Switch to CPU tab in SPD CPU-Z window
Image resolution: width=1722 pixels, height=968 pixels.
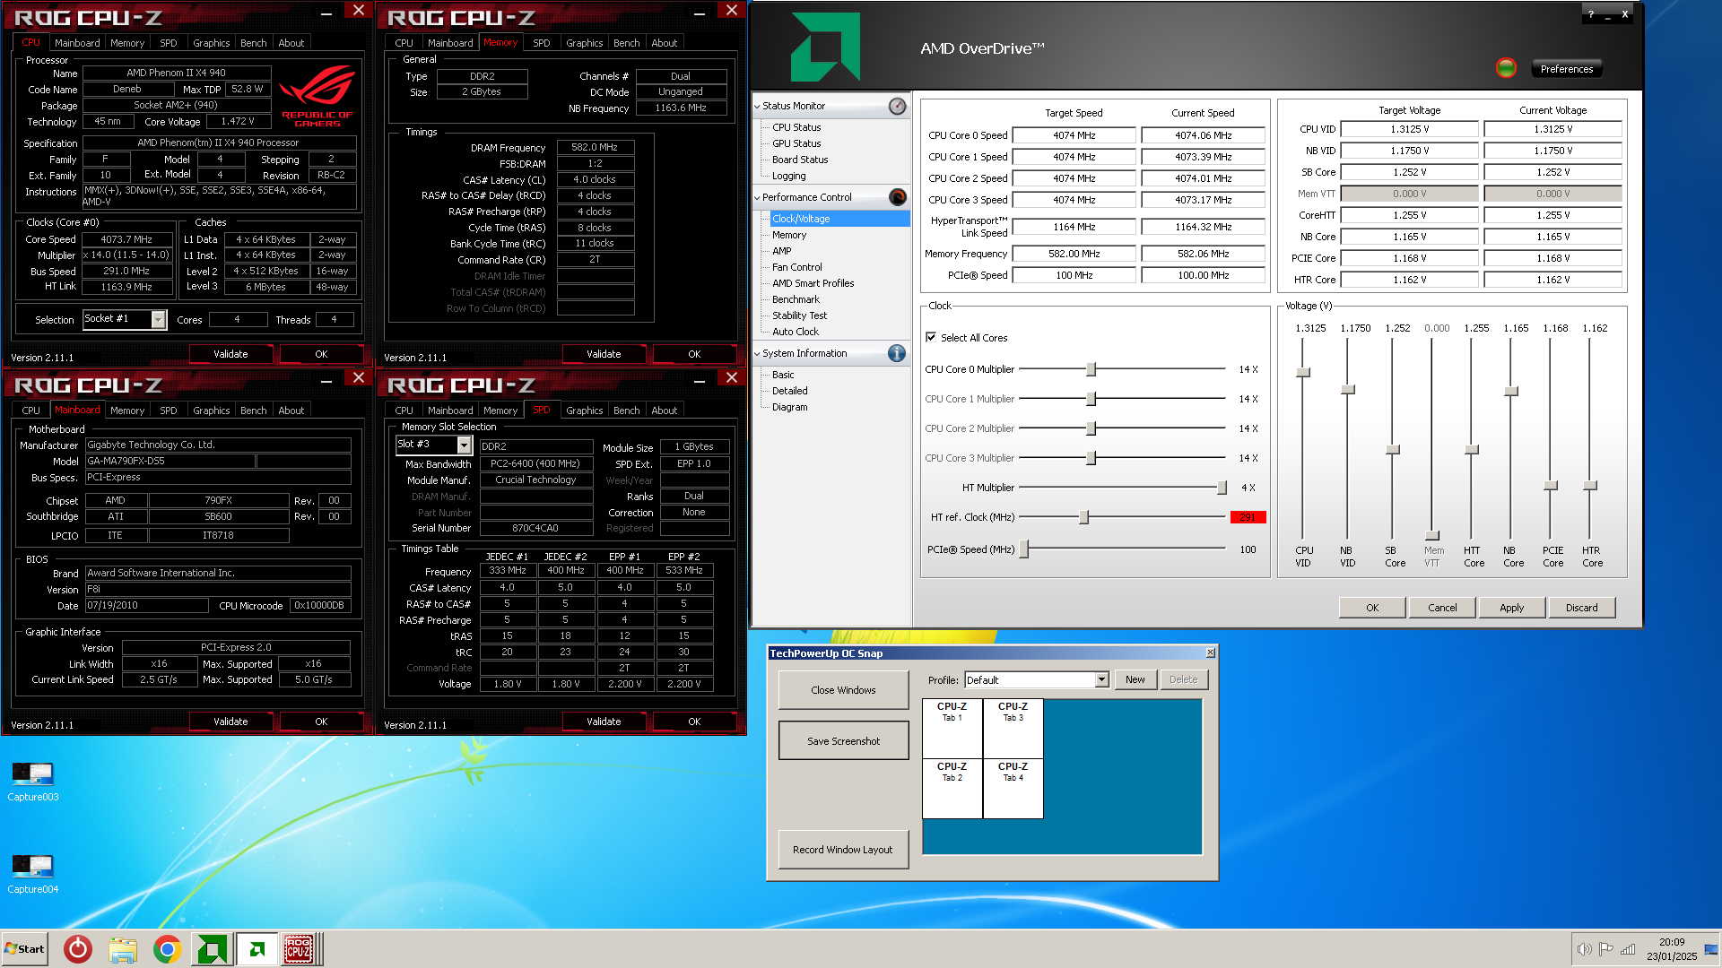404,411
